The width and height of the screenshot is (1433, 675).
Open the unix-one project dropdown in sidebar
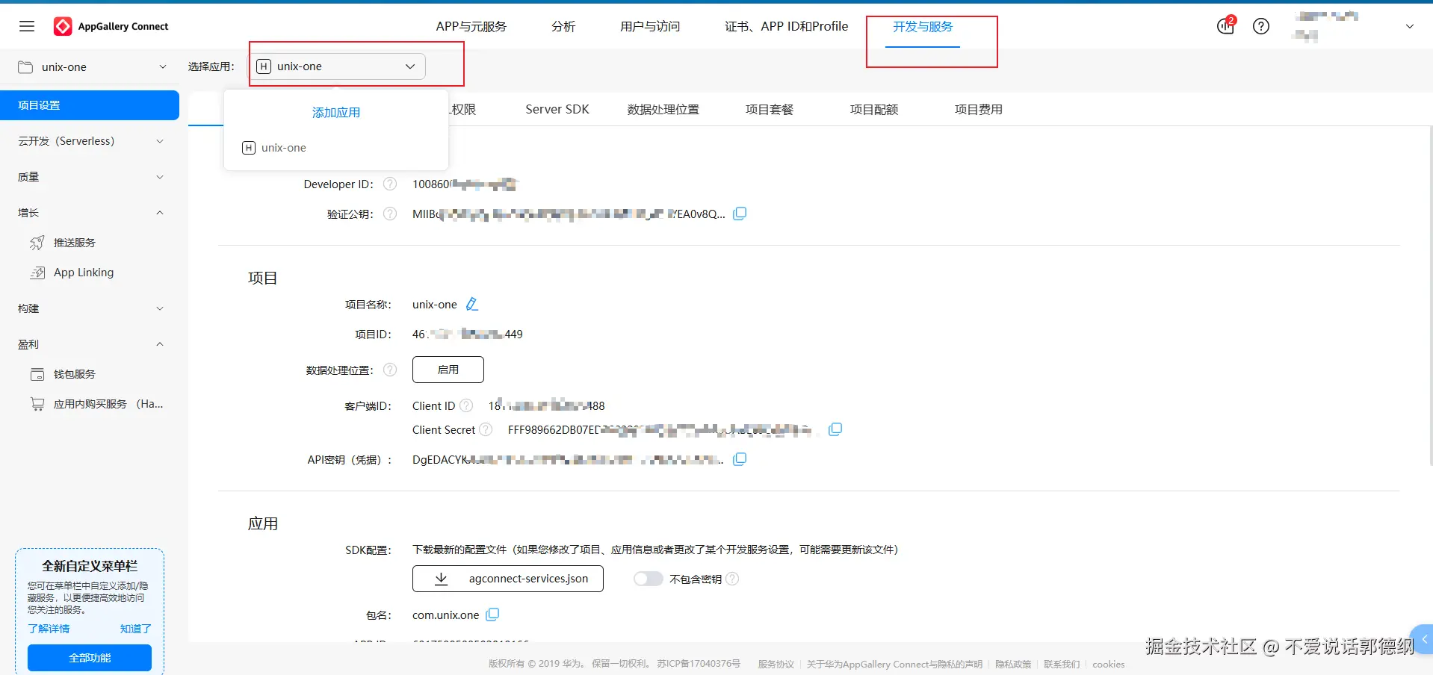point(91,67)
